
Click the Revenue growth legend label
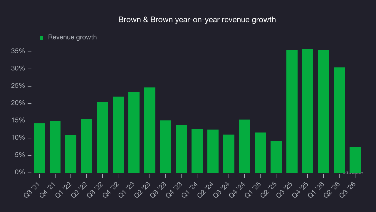click(x=72, y=37)
